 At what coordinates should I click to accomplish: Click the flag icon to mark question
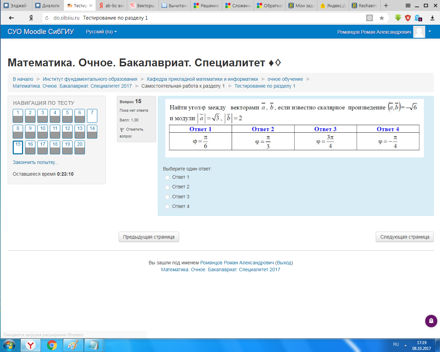point(122,130)
